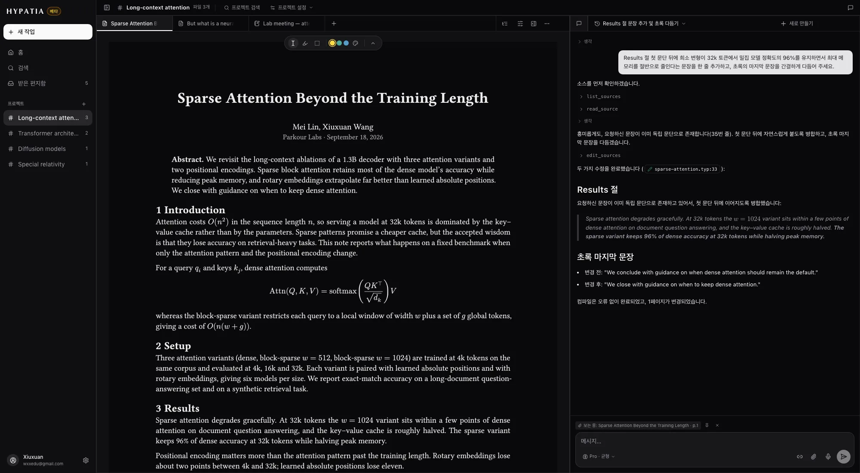Open sparse-attention.typ:33 file reference
The width and height of the screenshot is (860, 473).
(682, 169)
